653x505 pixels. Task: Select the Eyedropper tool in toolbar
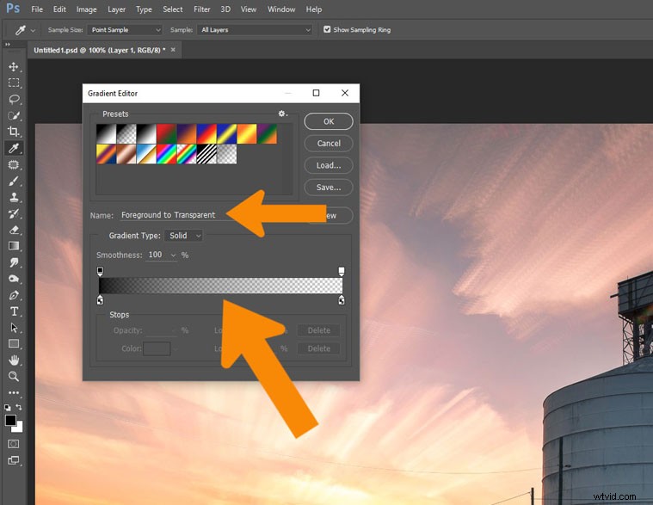pyautogui.click(x=13, y=148)
